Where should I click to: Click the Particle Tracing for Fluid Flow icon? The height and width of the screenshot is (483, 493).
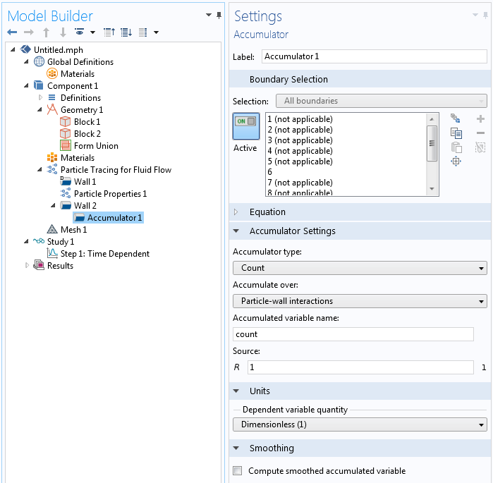coord(52,169)
